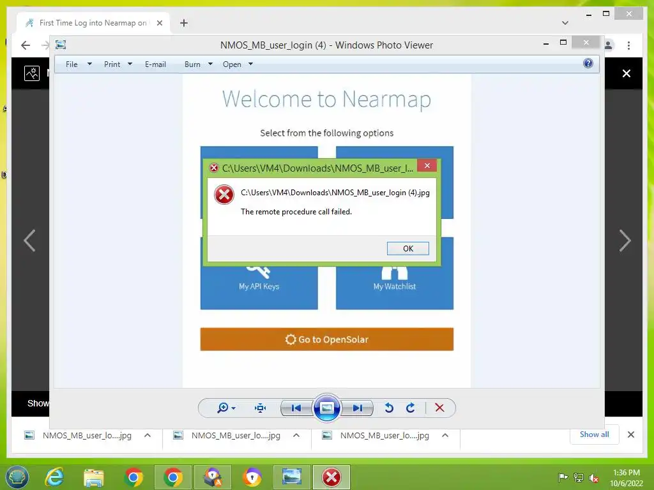Click the zoom magnifier in Photo Viewer

(223, 408)
